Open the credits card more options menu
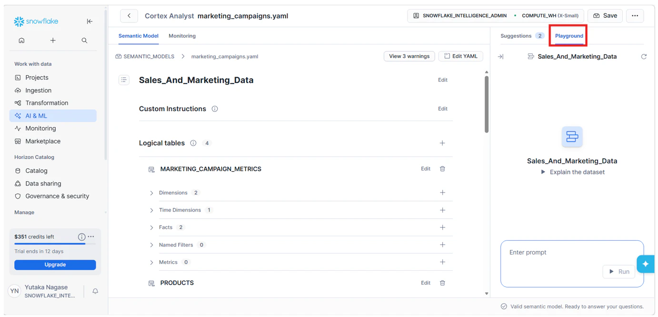Image resolution: width=658 pixels, height=317 pixels. (x=91, y=236)
